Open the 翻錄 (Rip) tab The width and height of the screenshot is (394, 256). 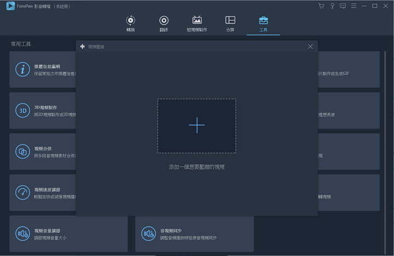point(164,24)
